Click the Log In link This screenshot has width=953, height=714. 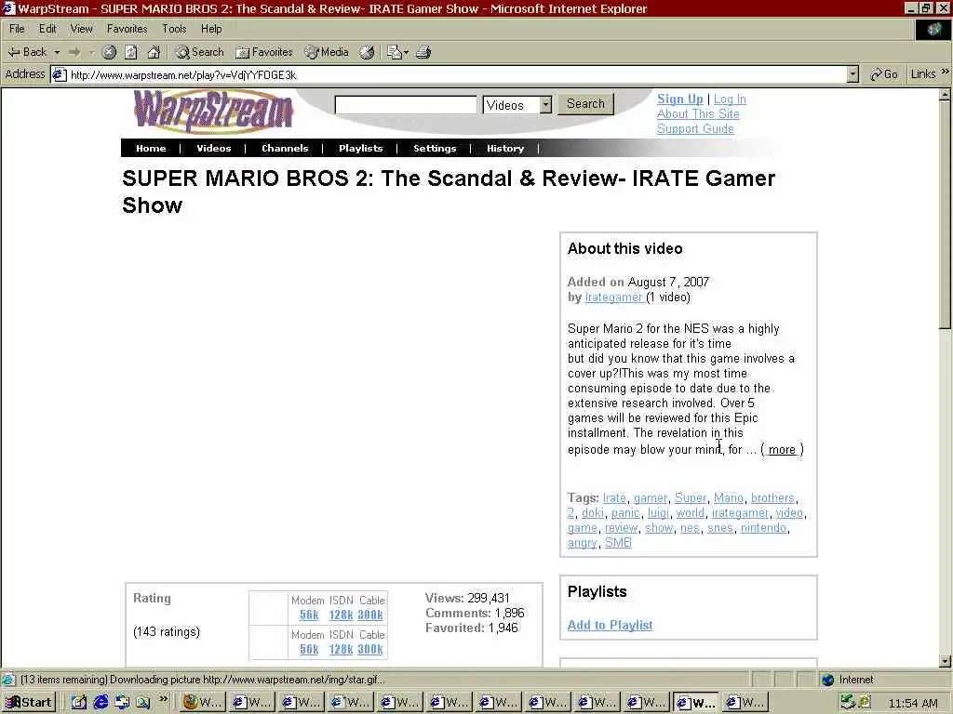coord(730,99)
